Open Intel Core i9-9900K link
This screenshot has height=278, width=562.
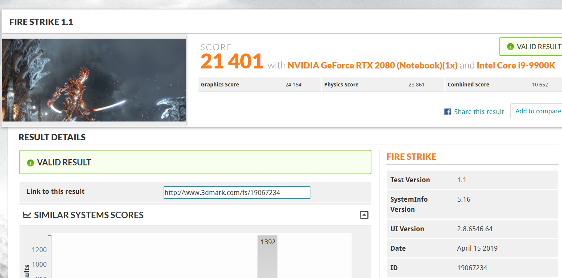click(516, 65)
